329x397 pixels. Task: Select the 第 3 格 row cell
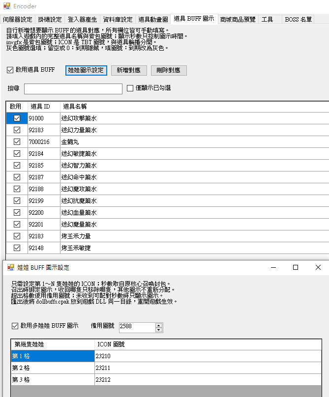tap(53, 379)
